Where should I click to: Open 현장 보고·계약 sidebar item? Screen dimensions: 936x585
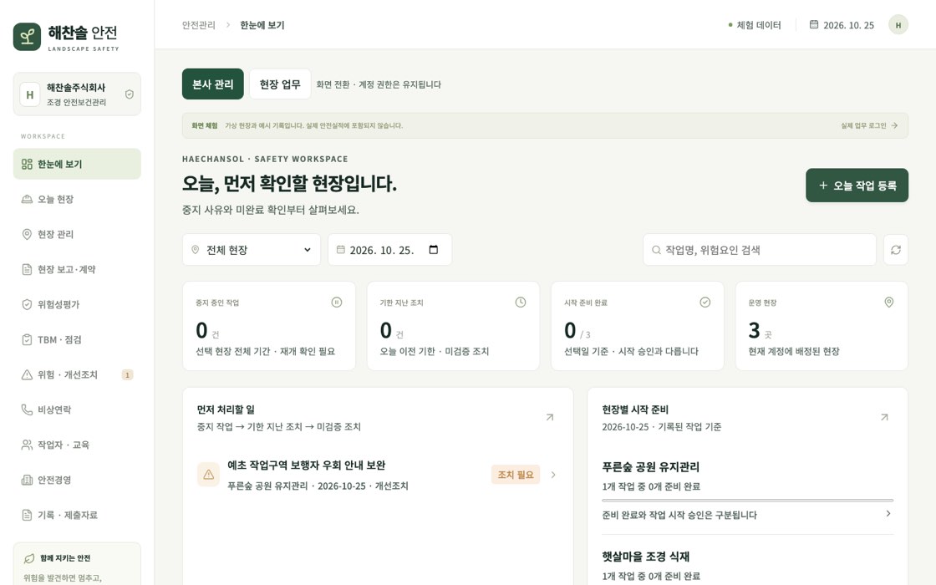tap(77, 269)
